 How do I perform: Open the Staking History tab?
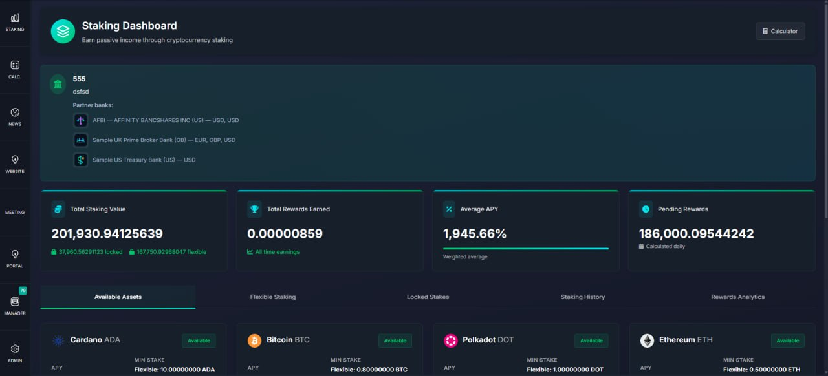(583, 297)
